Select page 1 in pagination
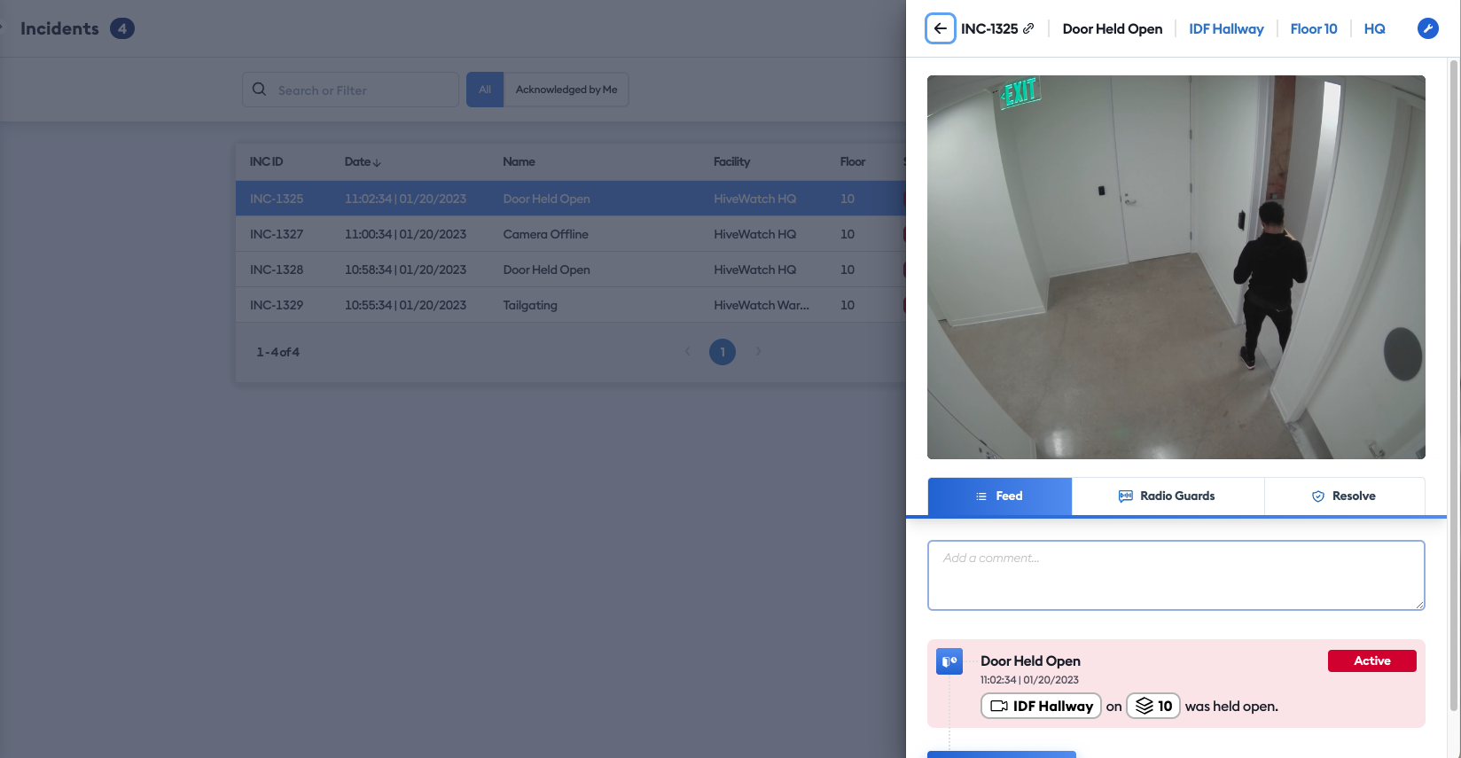The height and width of the screenshot is (758, 1461). pyautogui.click(x=723, y=352)
